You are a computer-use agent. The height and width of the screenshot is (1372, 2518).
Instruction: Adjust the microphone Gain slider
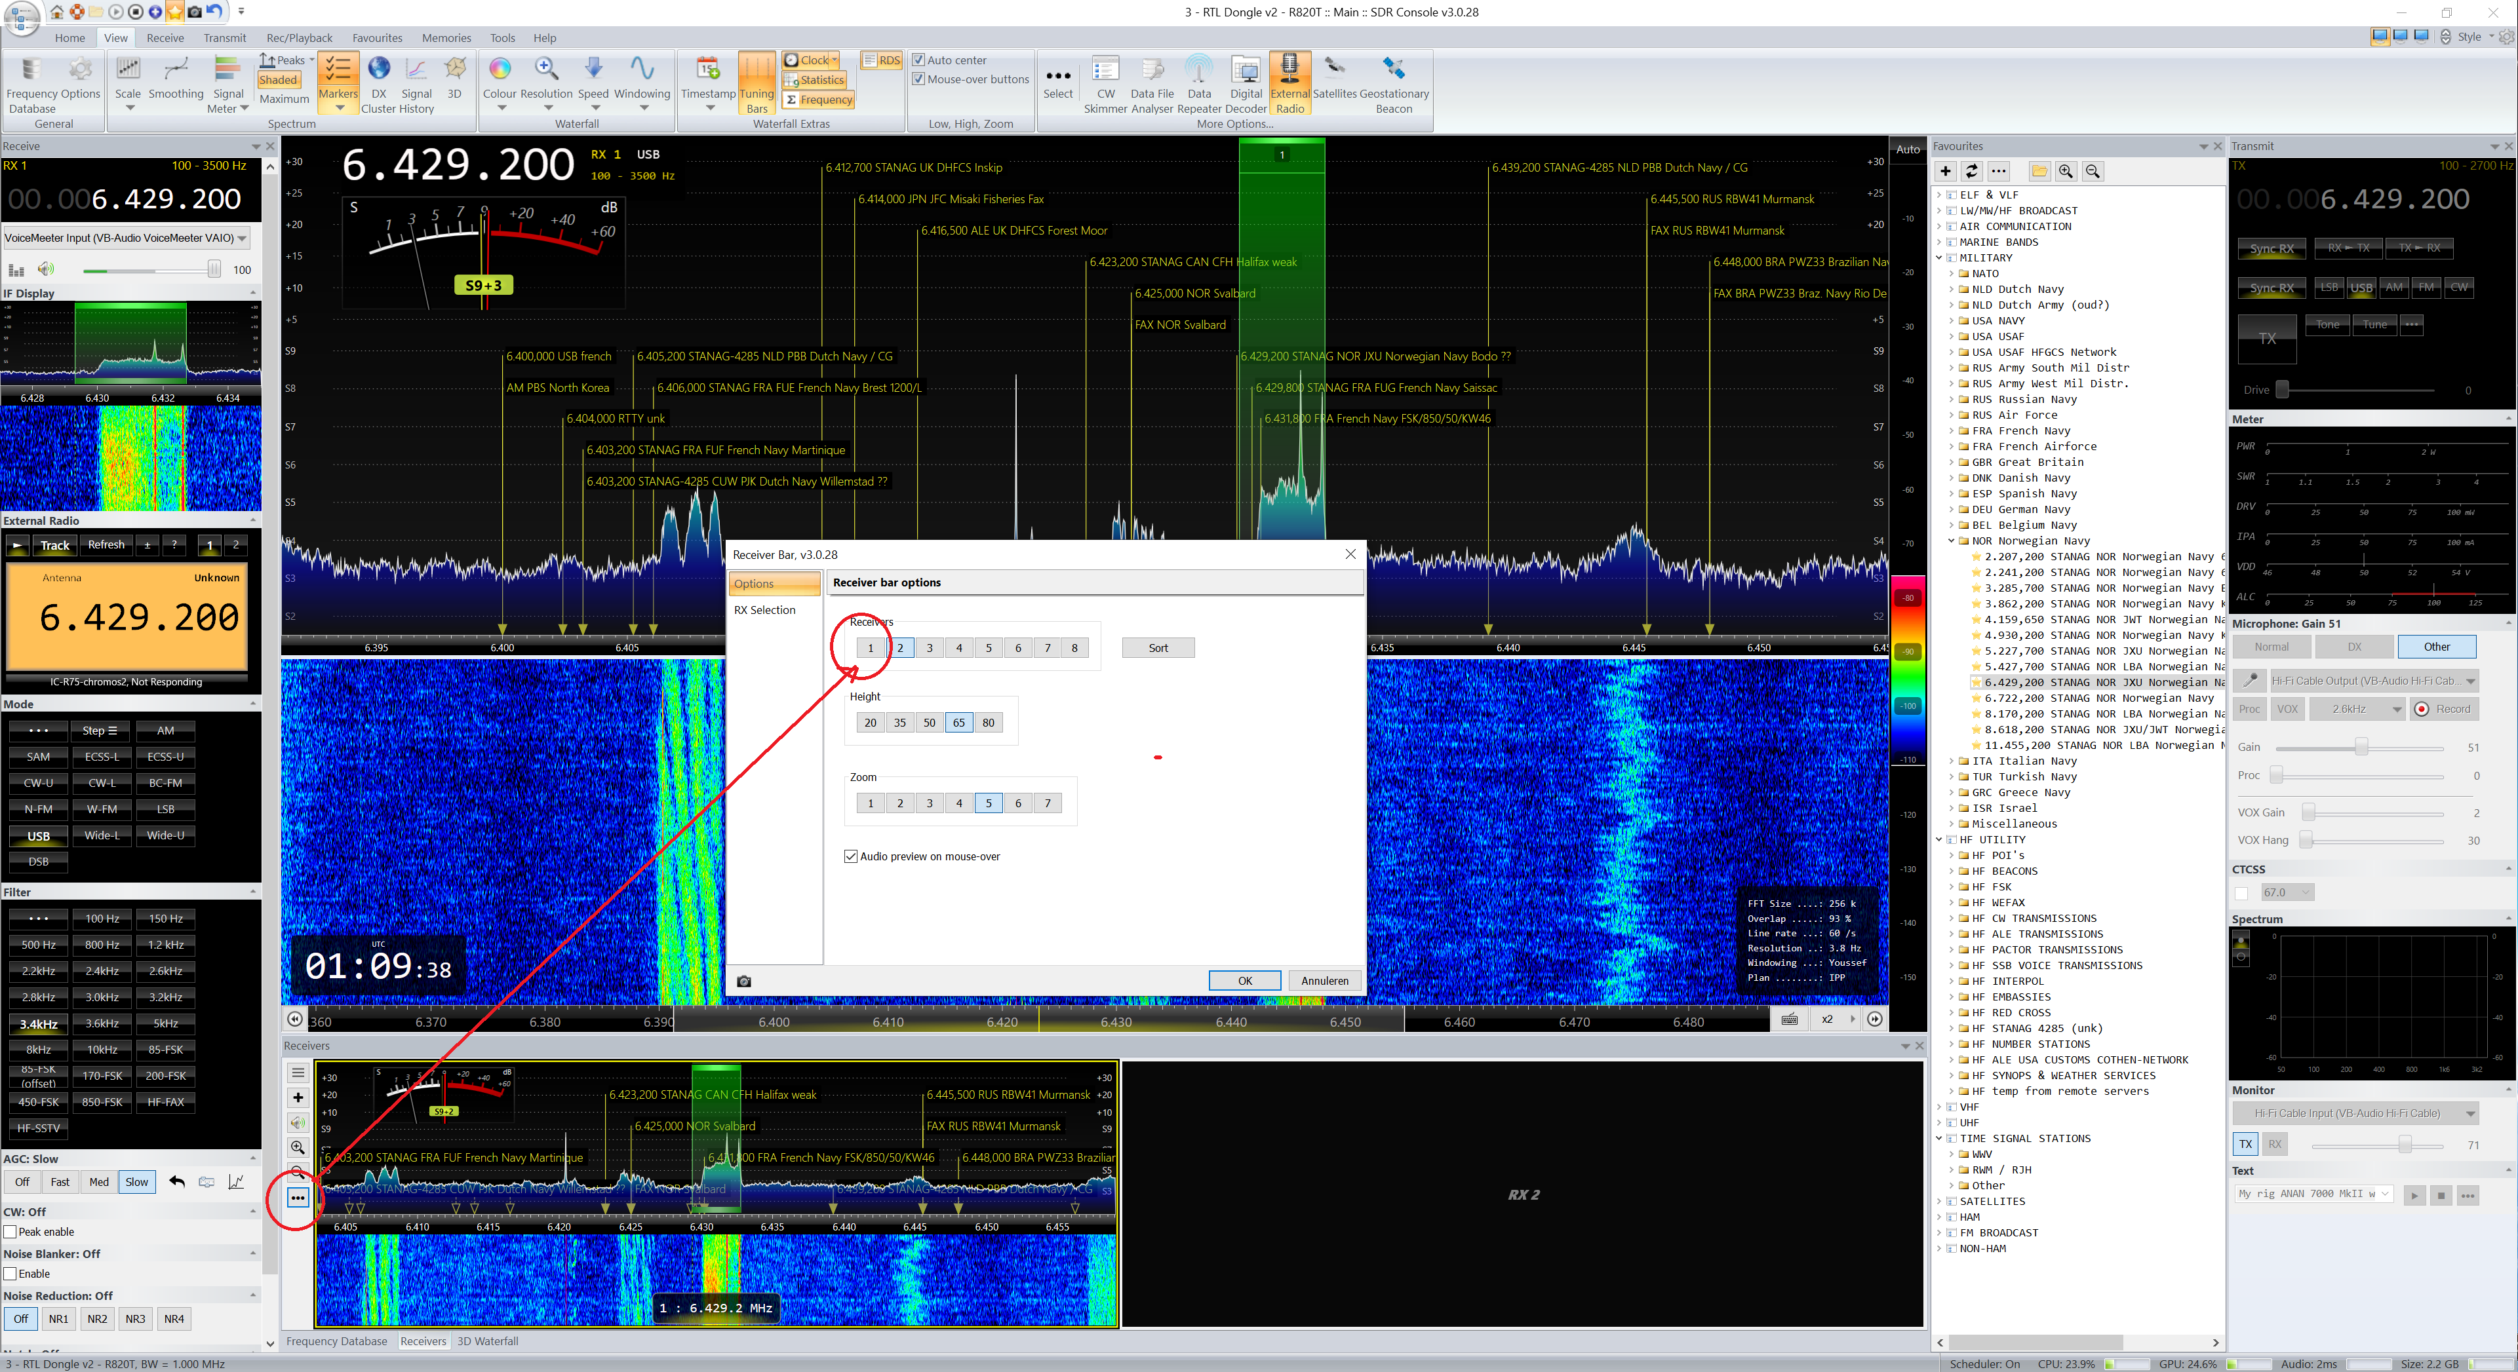(x=2361, y=748)
